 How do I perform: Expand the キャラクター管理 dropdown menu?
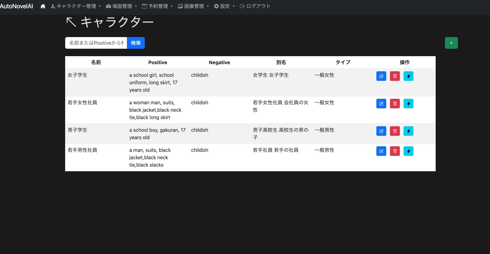[76, 6]
